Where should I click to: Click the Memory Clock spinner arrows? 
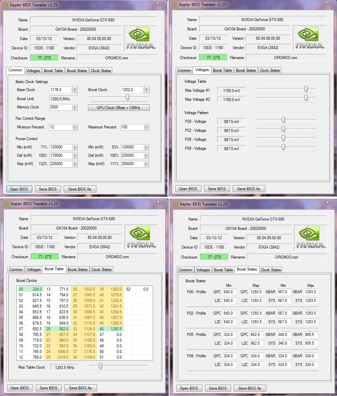coord(75,107)
